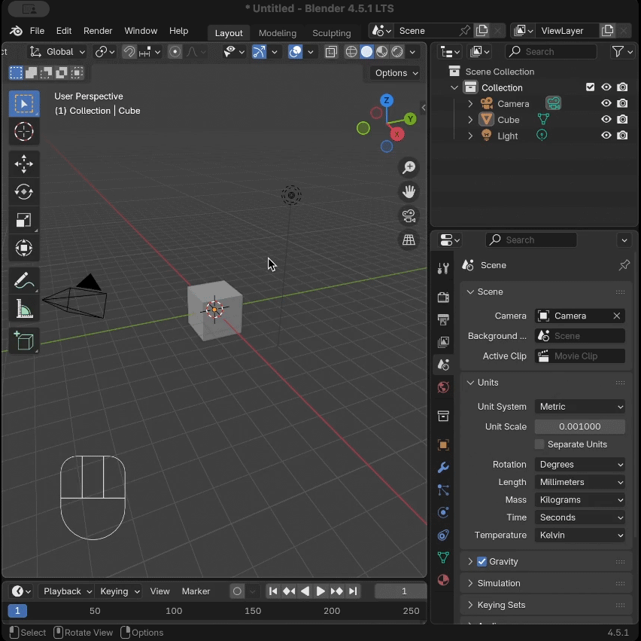Click the Annotate tool
Viewport: 641px width, 641px height.
tap(24, 280)
